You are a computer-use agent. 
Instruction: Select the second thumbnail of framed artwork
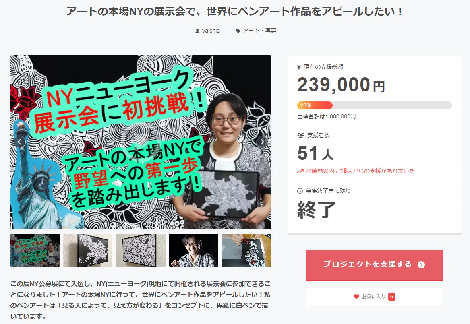pos(88,250)
